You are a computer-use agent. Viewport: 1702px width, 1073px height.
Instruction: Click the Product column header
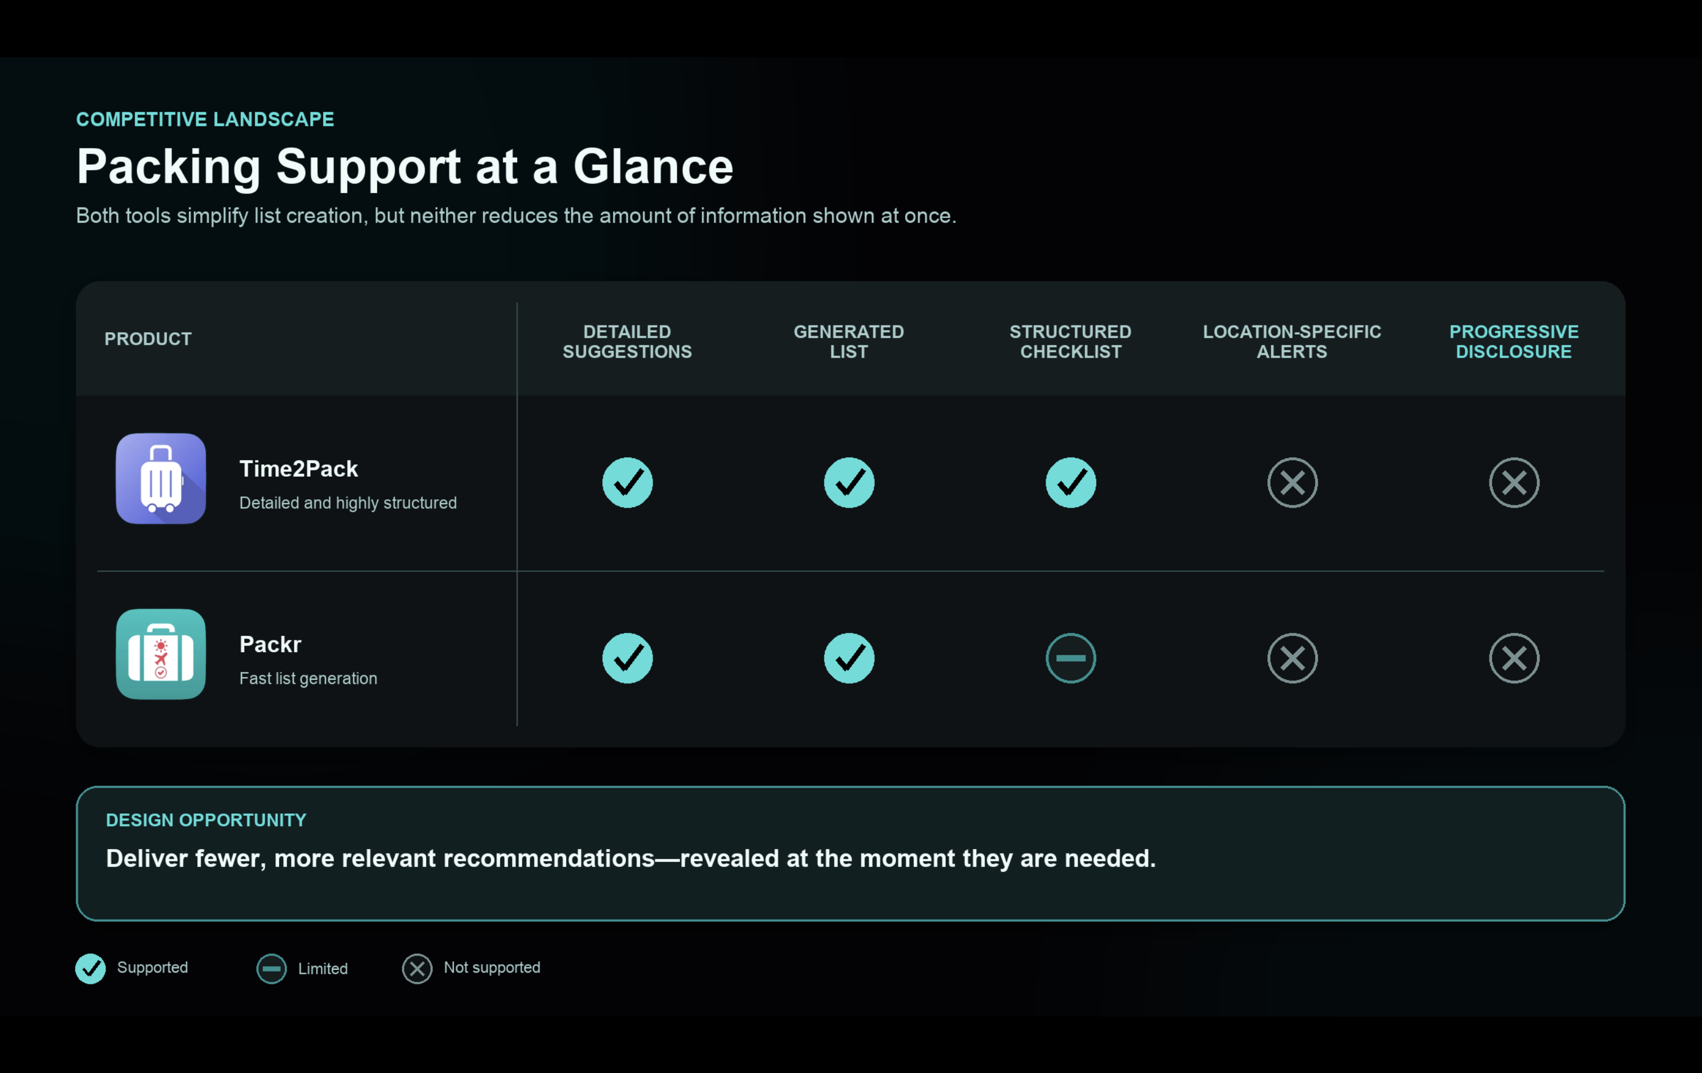tap(148, 338)
